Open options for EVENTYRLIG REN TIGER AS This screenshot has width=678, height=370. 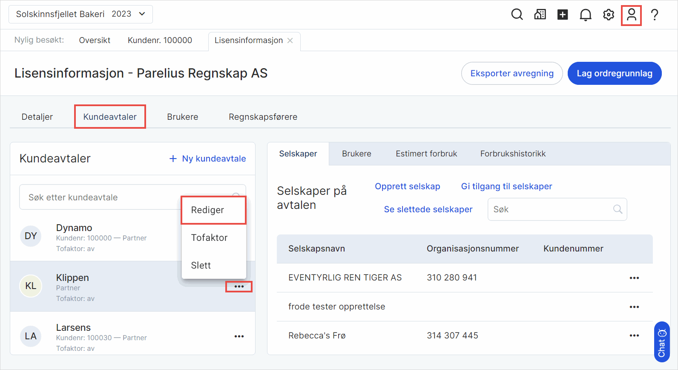(x=634, y=278)
